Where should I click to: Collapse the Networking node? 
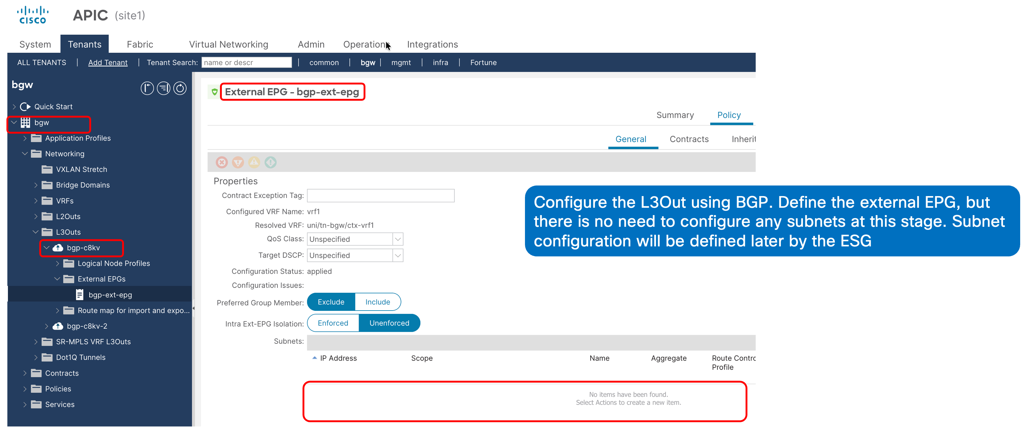click(x=25, y=154)
